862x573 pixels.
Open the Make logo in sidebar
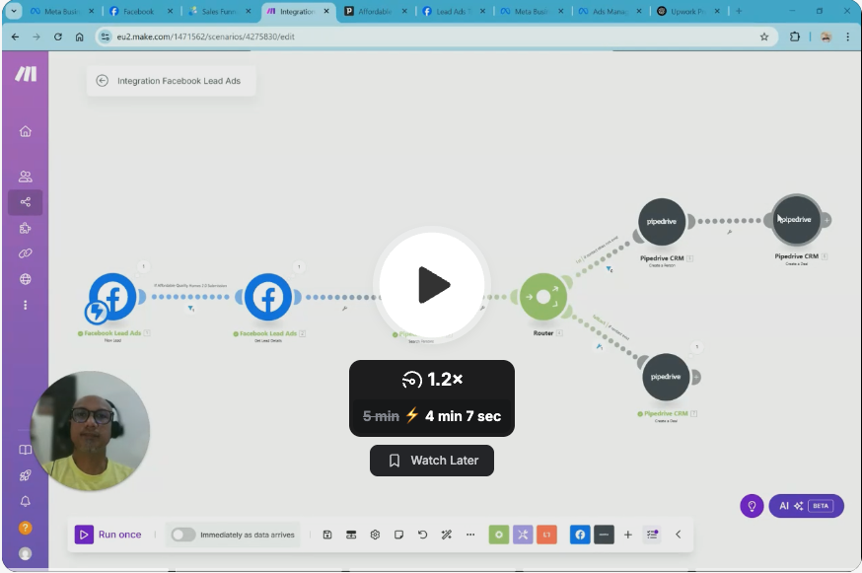pos(26,74)
